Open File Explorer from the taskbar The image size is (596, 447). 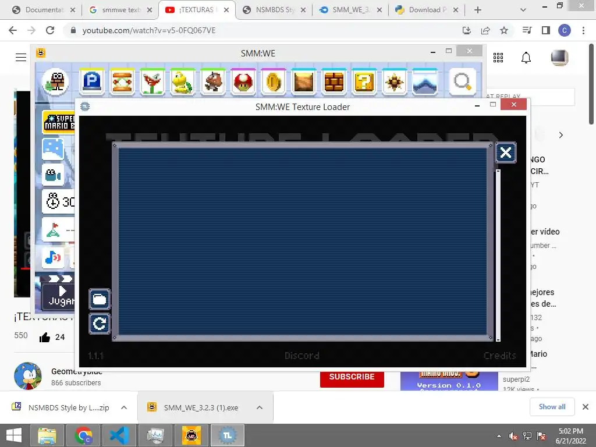coord(47,435)
